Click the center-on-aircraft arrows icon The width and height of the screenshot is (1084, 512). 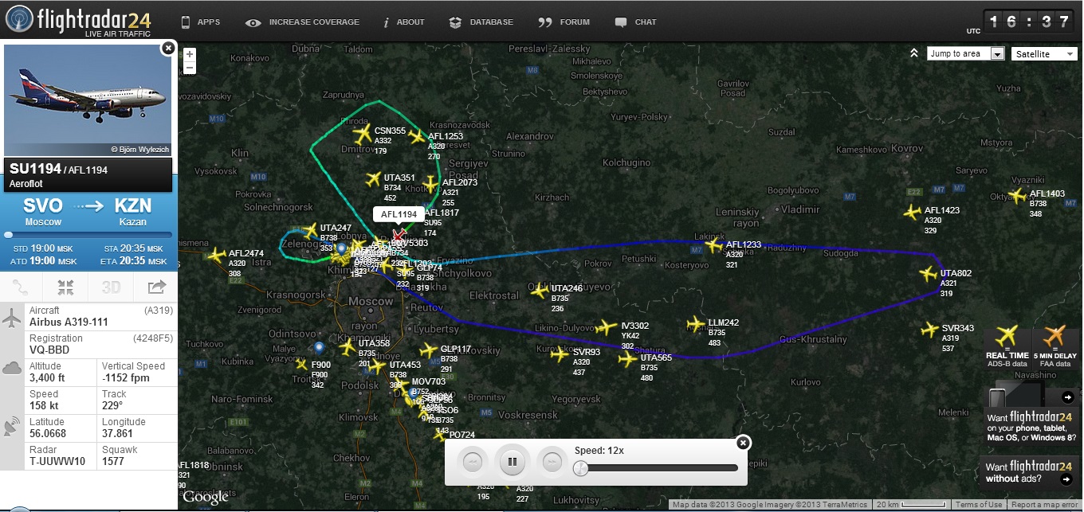click(66, 287)
